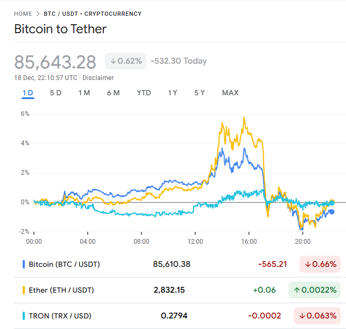
Task: Click the blue Bitcoin endpoint dot on chart
Action: click(332, 212)
